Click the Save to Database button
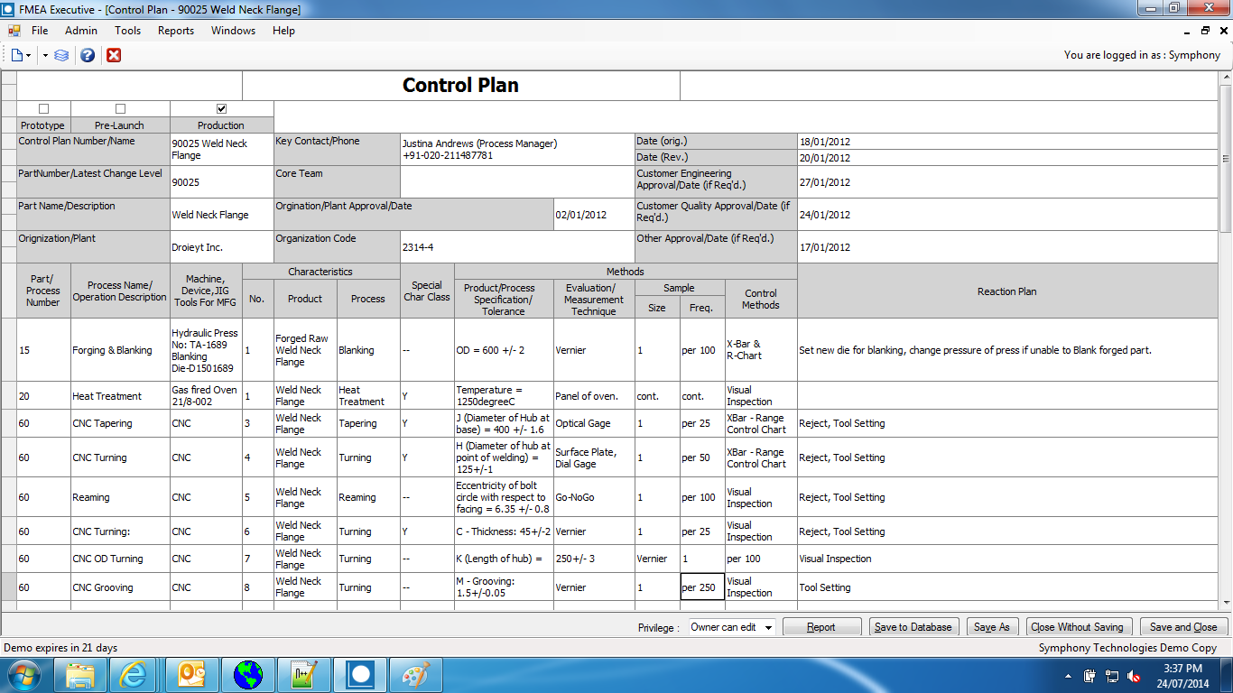This screenshot has width=1233, height=693. coord(913,627)
